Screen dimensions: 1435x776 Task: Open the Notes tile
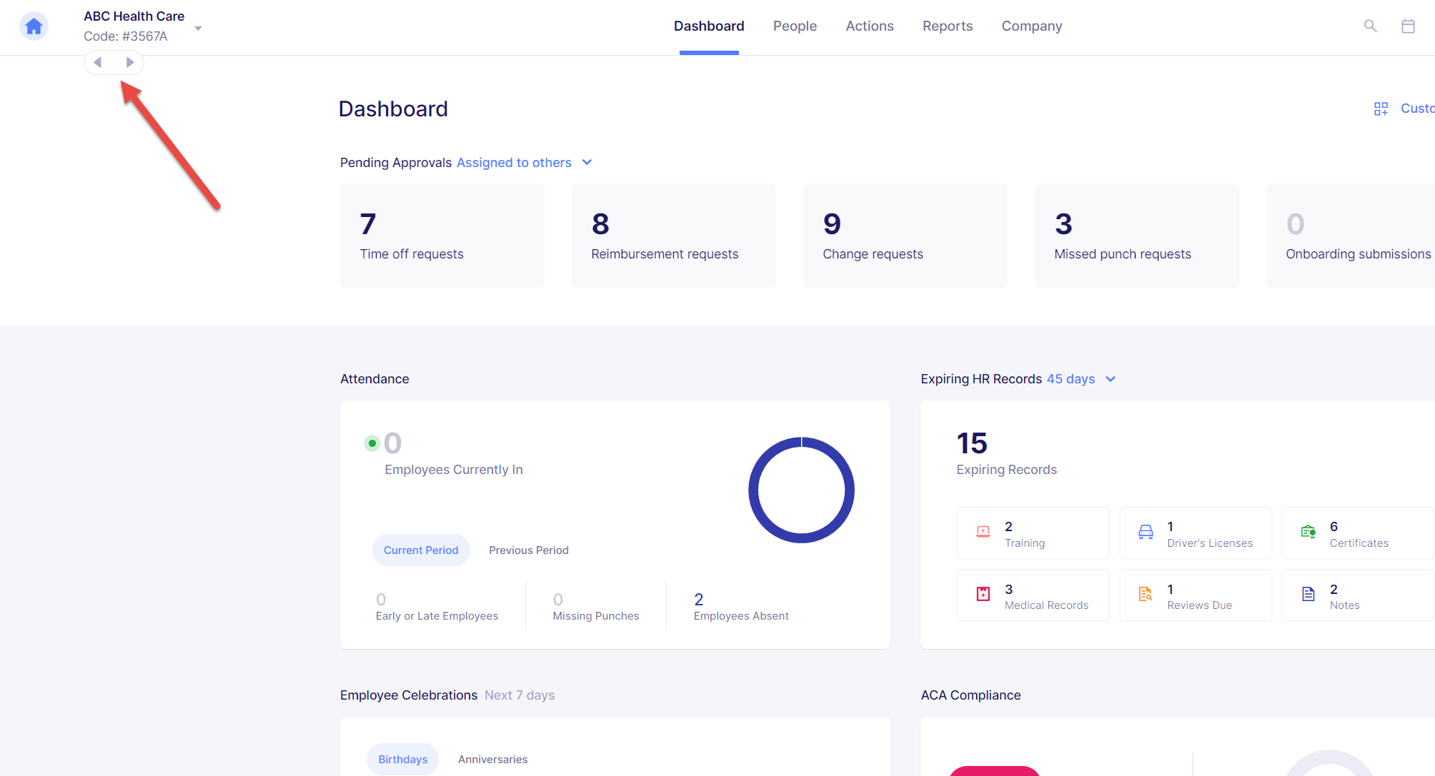click(1358, 595)
